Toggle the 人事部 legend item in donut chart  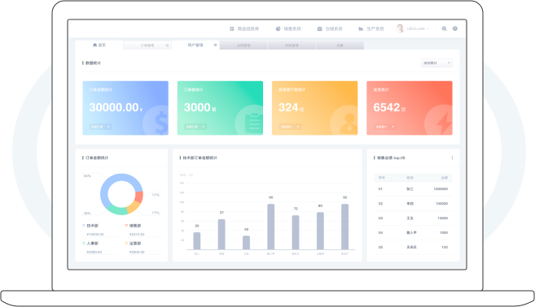tap(90, 244)
